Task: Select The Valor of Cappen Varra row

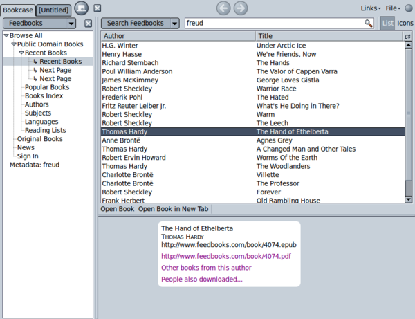Action: click(x=252, y=71)
